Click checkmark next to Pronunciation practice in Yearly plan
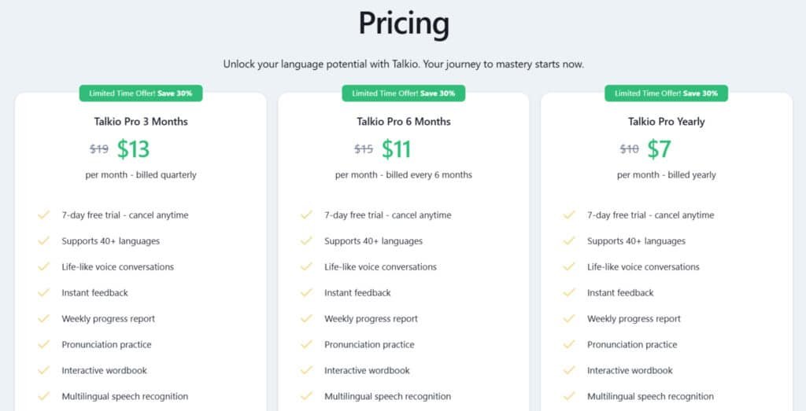The image size is (806, 411). (569, 344)
